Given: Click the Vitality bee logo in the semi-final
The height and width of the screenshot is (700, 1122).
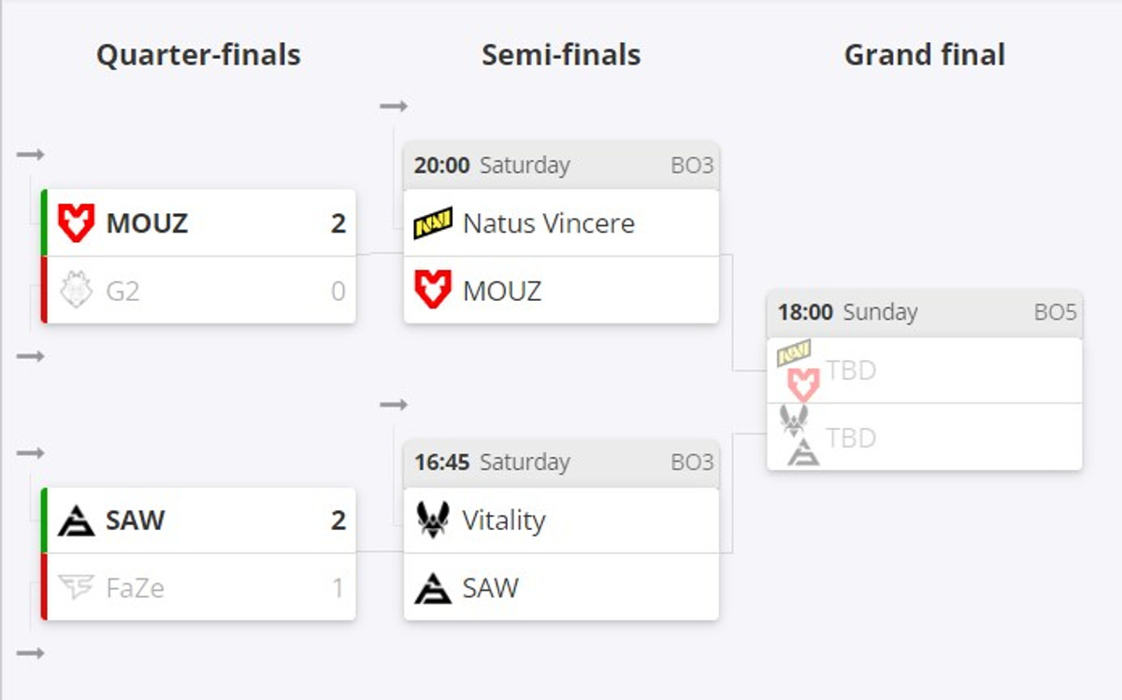Looking at the screenshot, I should tap(433, 521).
